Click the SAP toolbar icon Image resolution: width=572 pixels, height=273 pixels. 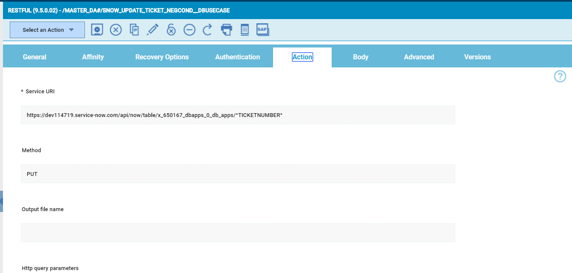(262, 30)
